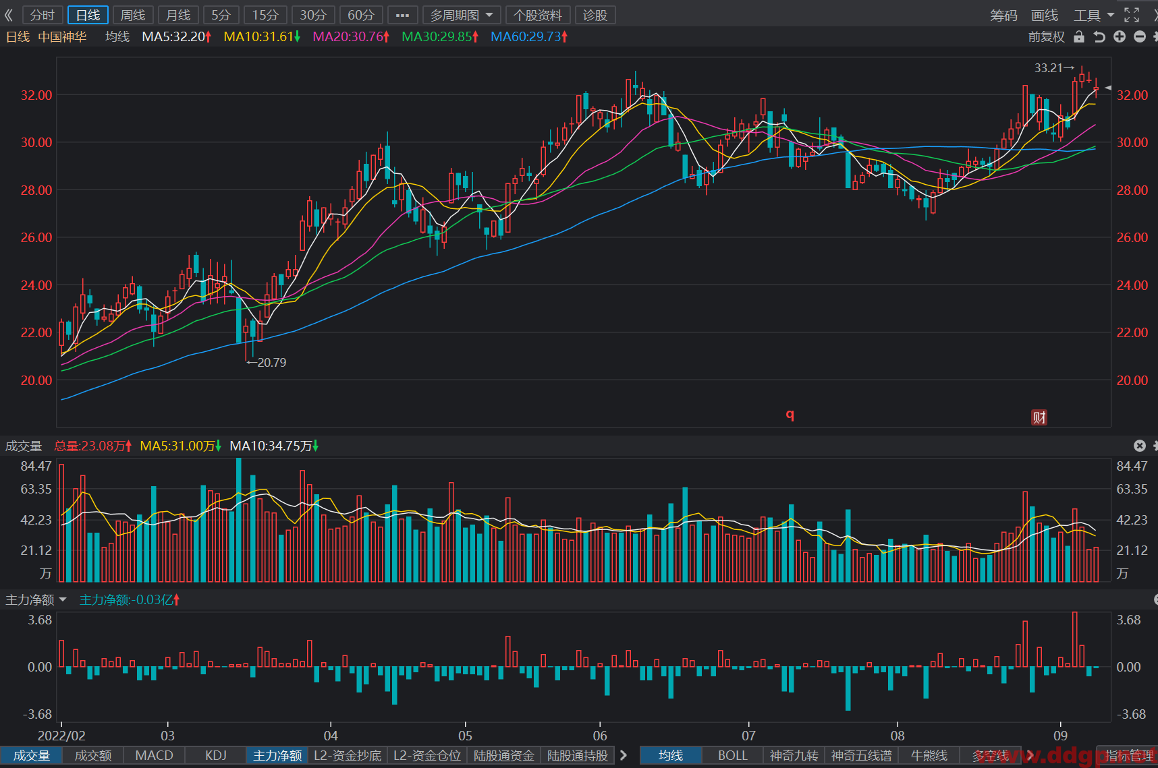Select 神奇五线谱 overlay tab
The width and height of the screenshot is (1158, 768).
pyautogui.click(x=861, y=755)
